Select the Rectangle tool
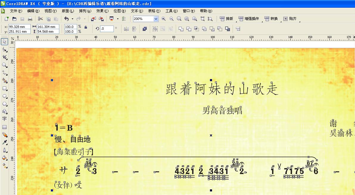The image size is (355, 195). tap(4, 88)
